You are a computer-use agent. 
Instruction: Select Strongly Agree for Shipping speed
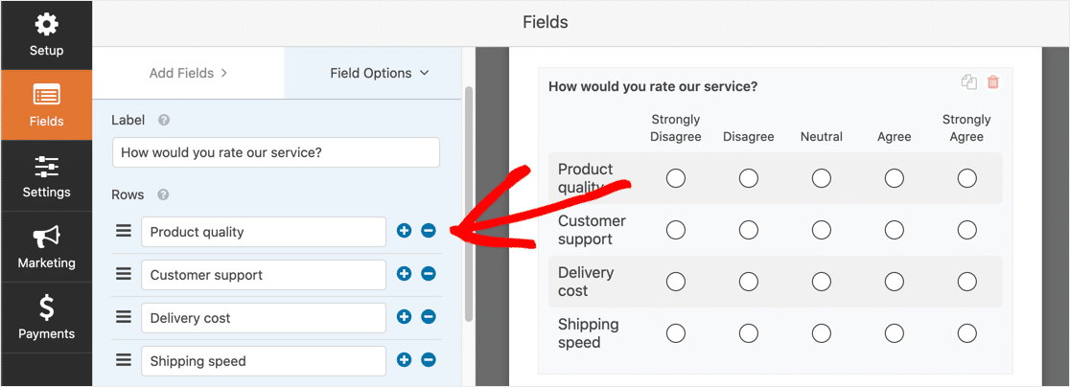[967, 333]
